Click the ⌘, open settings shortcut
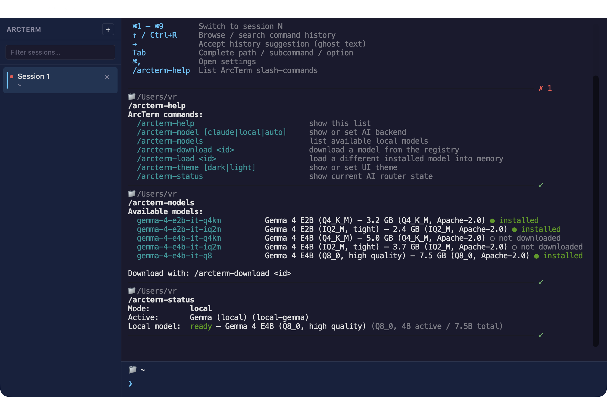 tap(136, 62)
